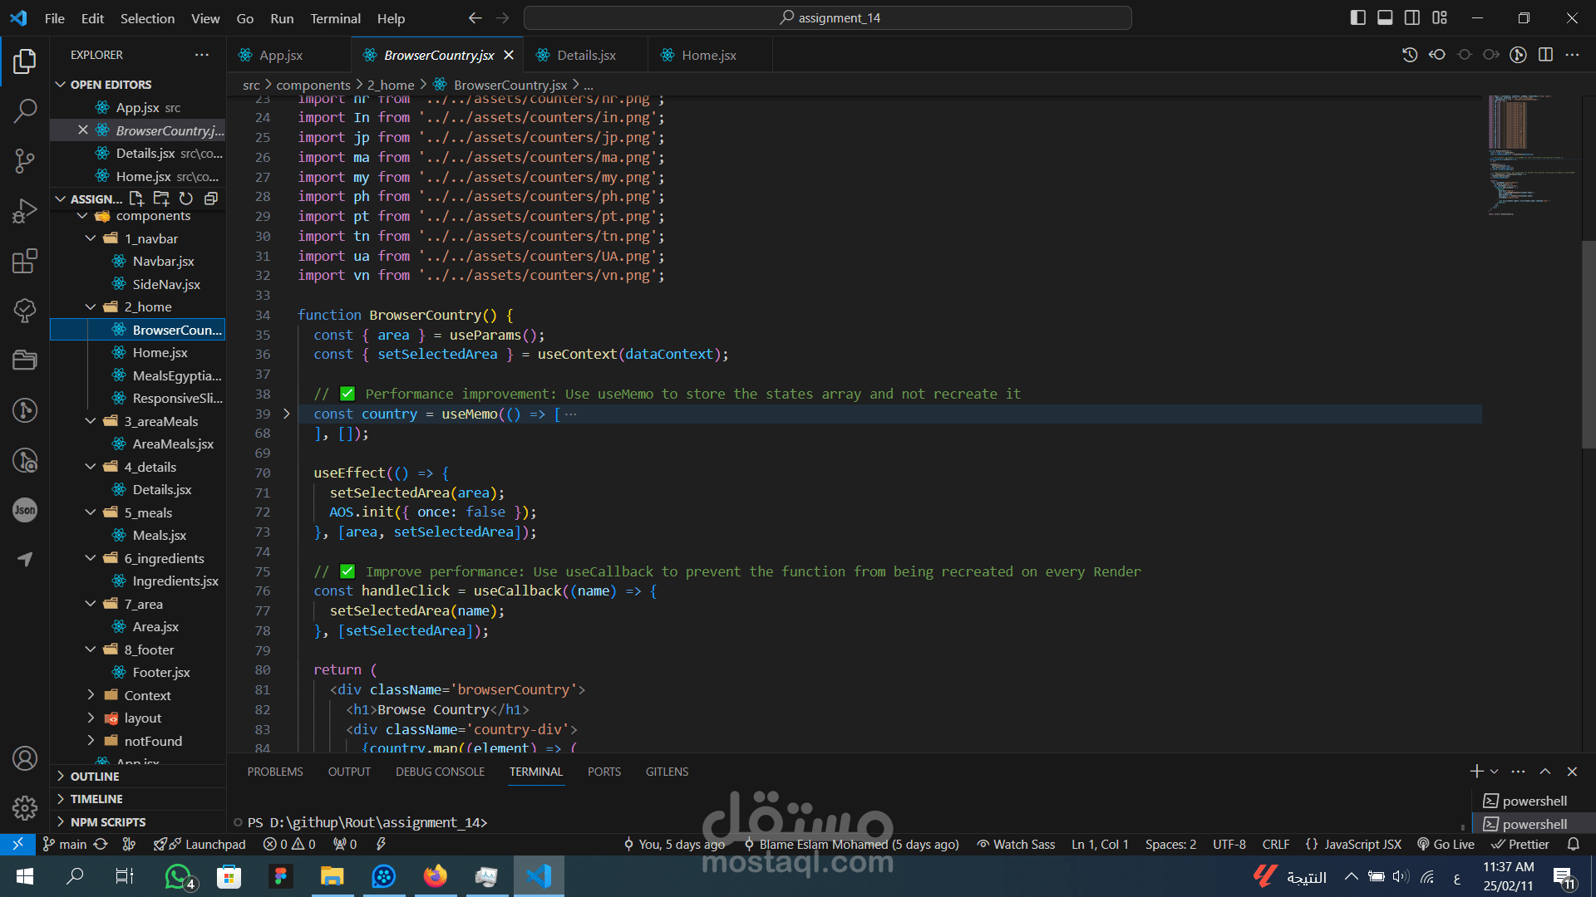This screenshot has width=1596, height=897.
Task: Open the Search view in activity bar
Action: [25, 110]
